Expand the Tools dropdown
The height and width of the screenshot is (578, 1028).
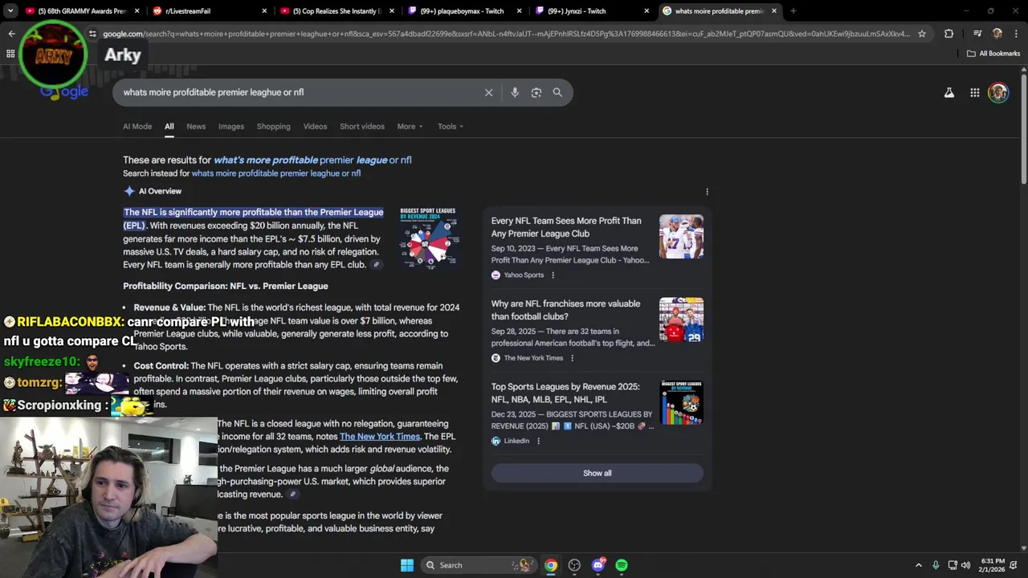(451, 126)
